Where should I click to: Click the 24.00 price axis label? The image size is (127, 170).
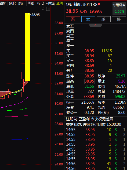(x=59, y=164)
